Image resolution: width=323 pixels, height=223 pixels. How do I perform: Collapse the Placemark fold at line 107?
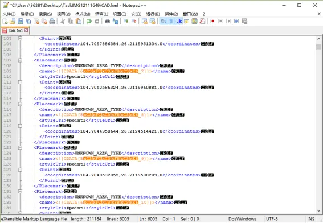[20, 60]
